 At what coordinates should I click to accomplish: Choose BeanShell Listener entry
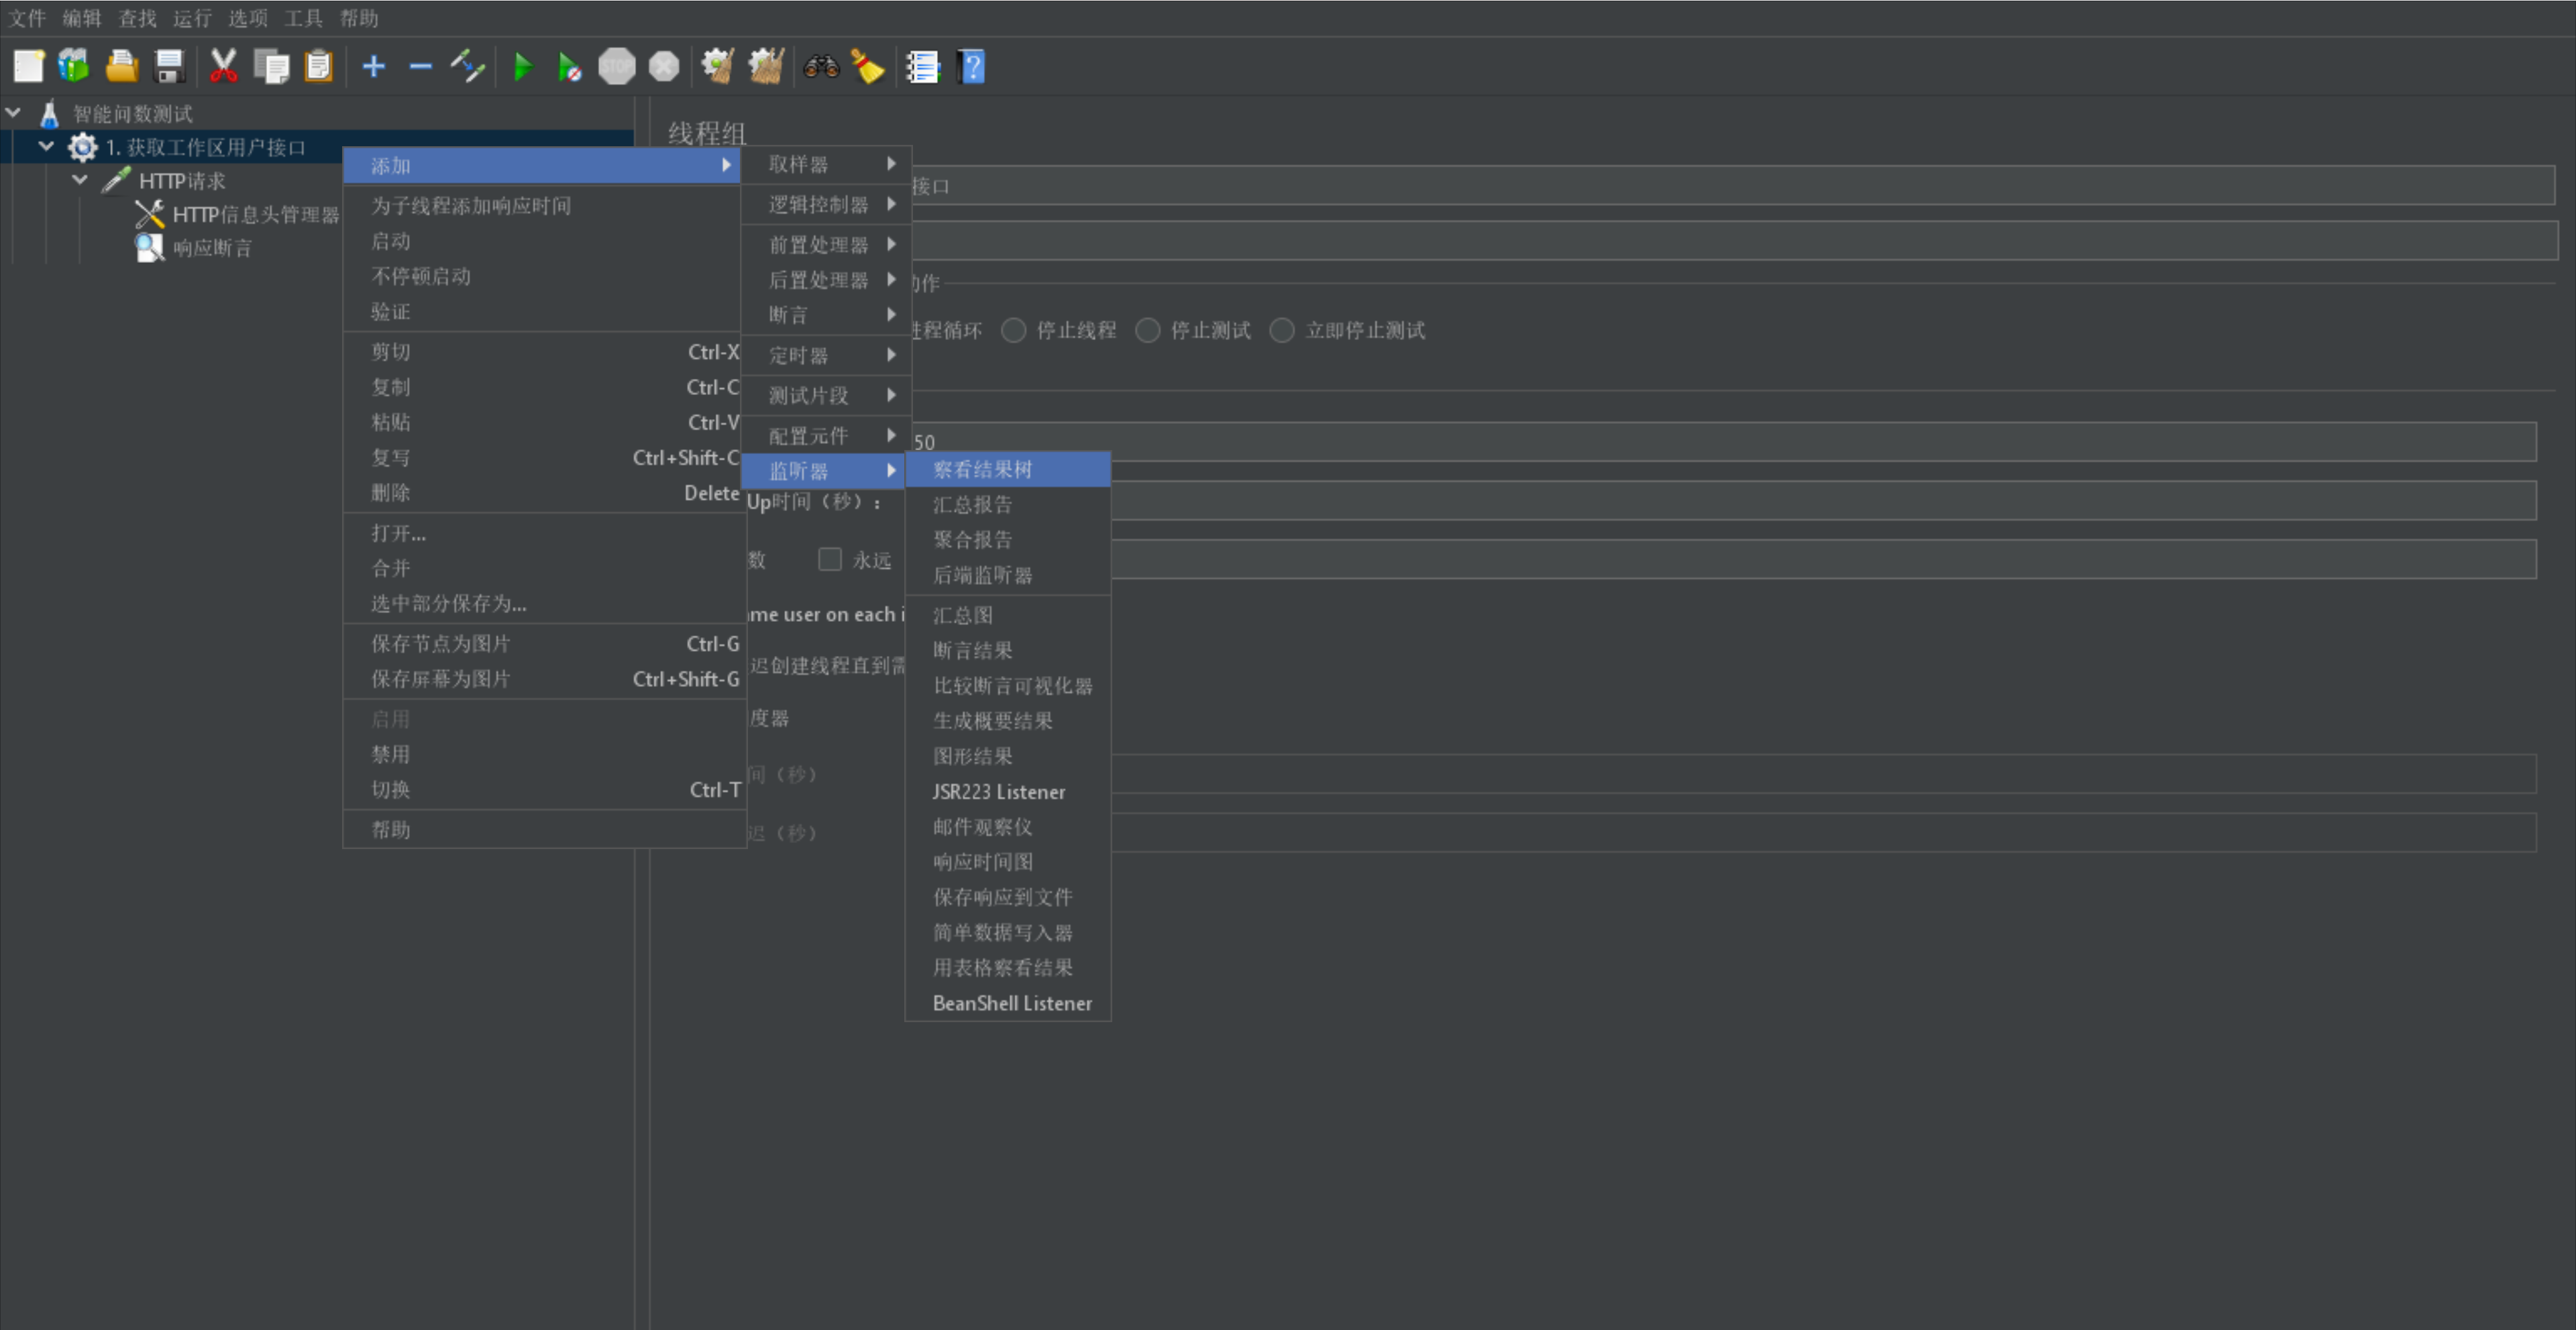click(1008, 1003)
